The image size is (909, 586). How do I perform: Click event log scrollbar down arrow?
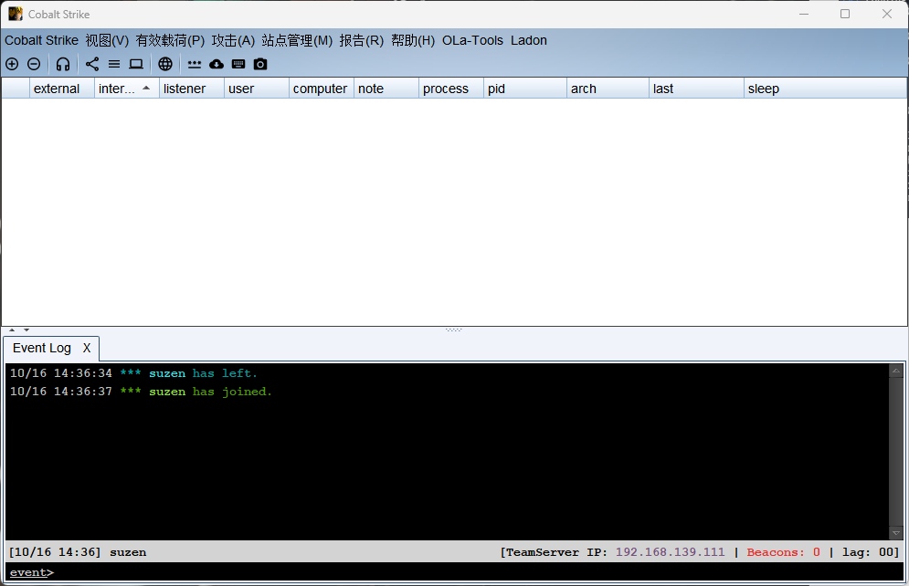895,533
